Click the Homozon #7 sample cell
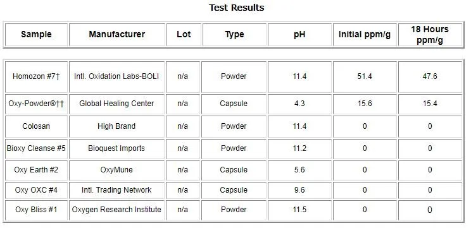Viewport: 471px width, 228px height. click(x=36, y=76)
